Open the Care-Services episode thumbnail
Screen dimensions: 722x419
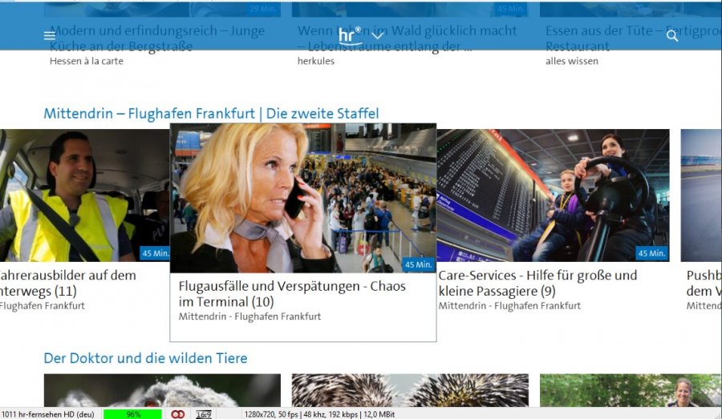[553, 195]
